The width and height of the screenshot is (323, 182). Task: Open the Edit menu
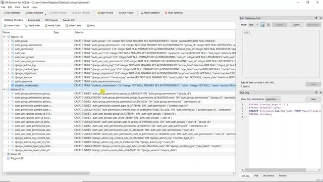tap(10, 7)
